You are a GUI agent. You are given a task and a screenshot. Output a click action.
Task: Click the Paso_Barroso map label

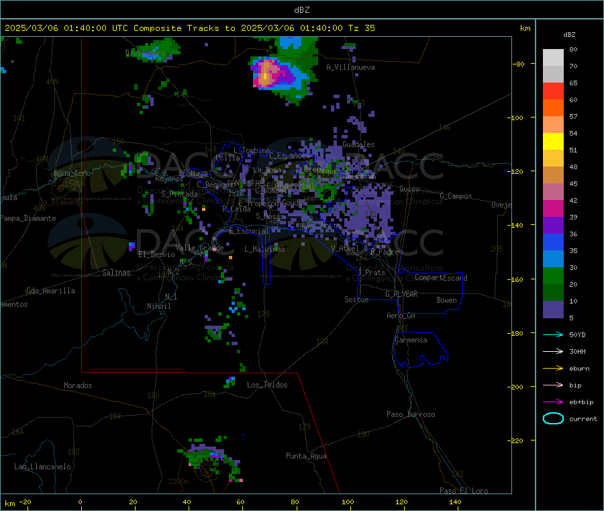pyautogui.click(x=411, y=414)
